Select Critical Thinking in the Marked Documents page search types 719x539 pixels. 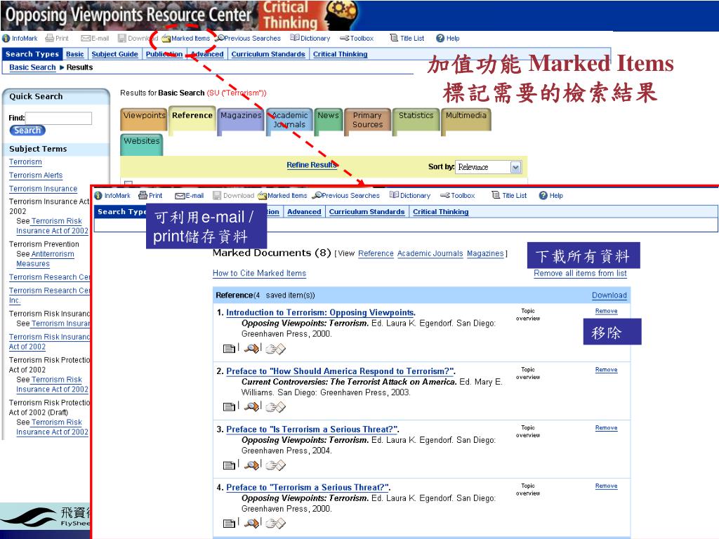click(x=441, y=212)
